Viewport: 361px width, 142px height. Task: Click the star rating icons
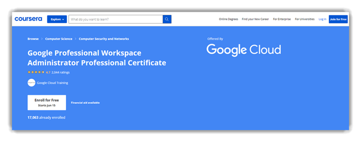tap(36, 72)
